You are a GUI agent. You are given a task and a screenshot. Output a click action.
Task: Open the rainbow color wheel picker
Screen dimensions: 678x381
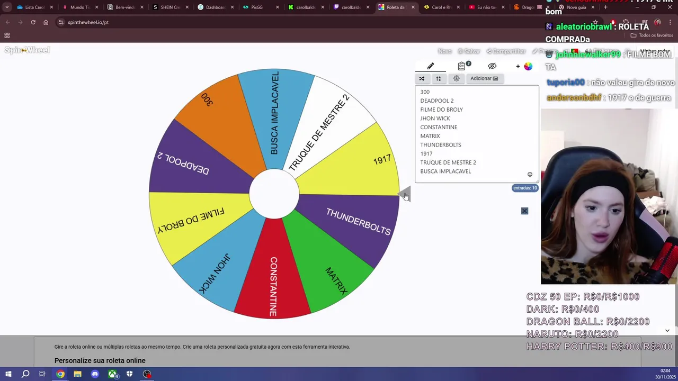(528, 66)
